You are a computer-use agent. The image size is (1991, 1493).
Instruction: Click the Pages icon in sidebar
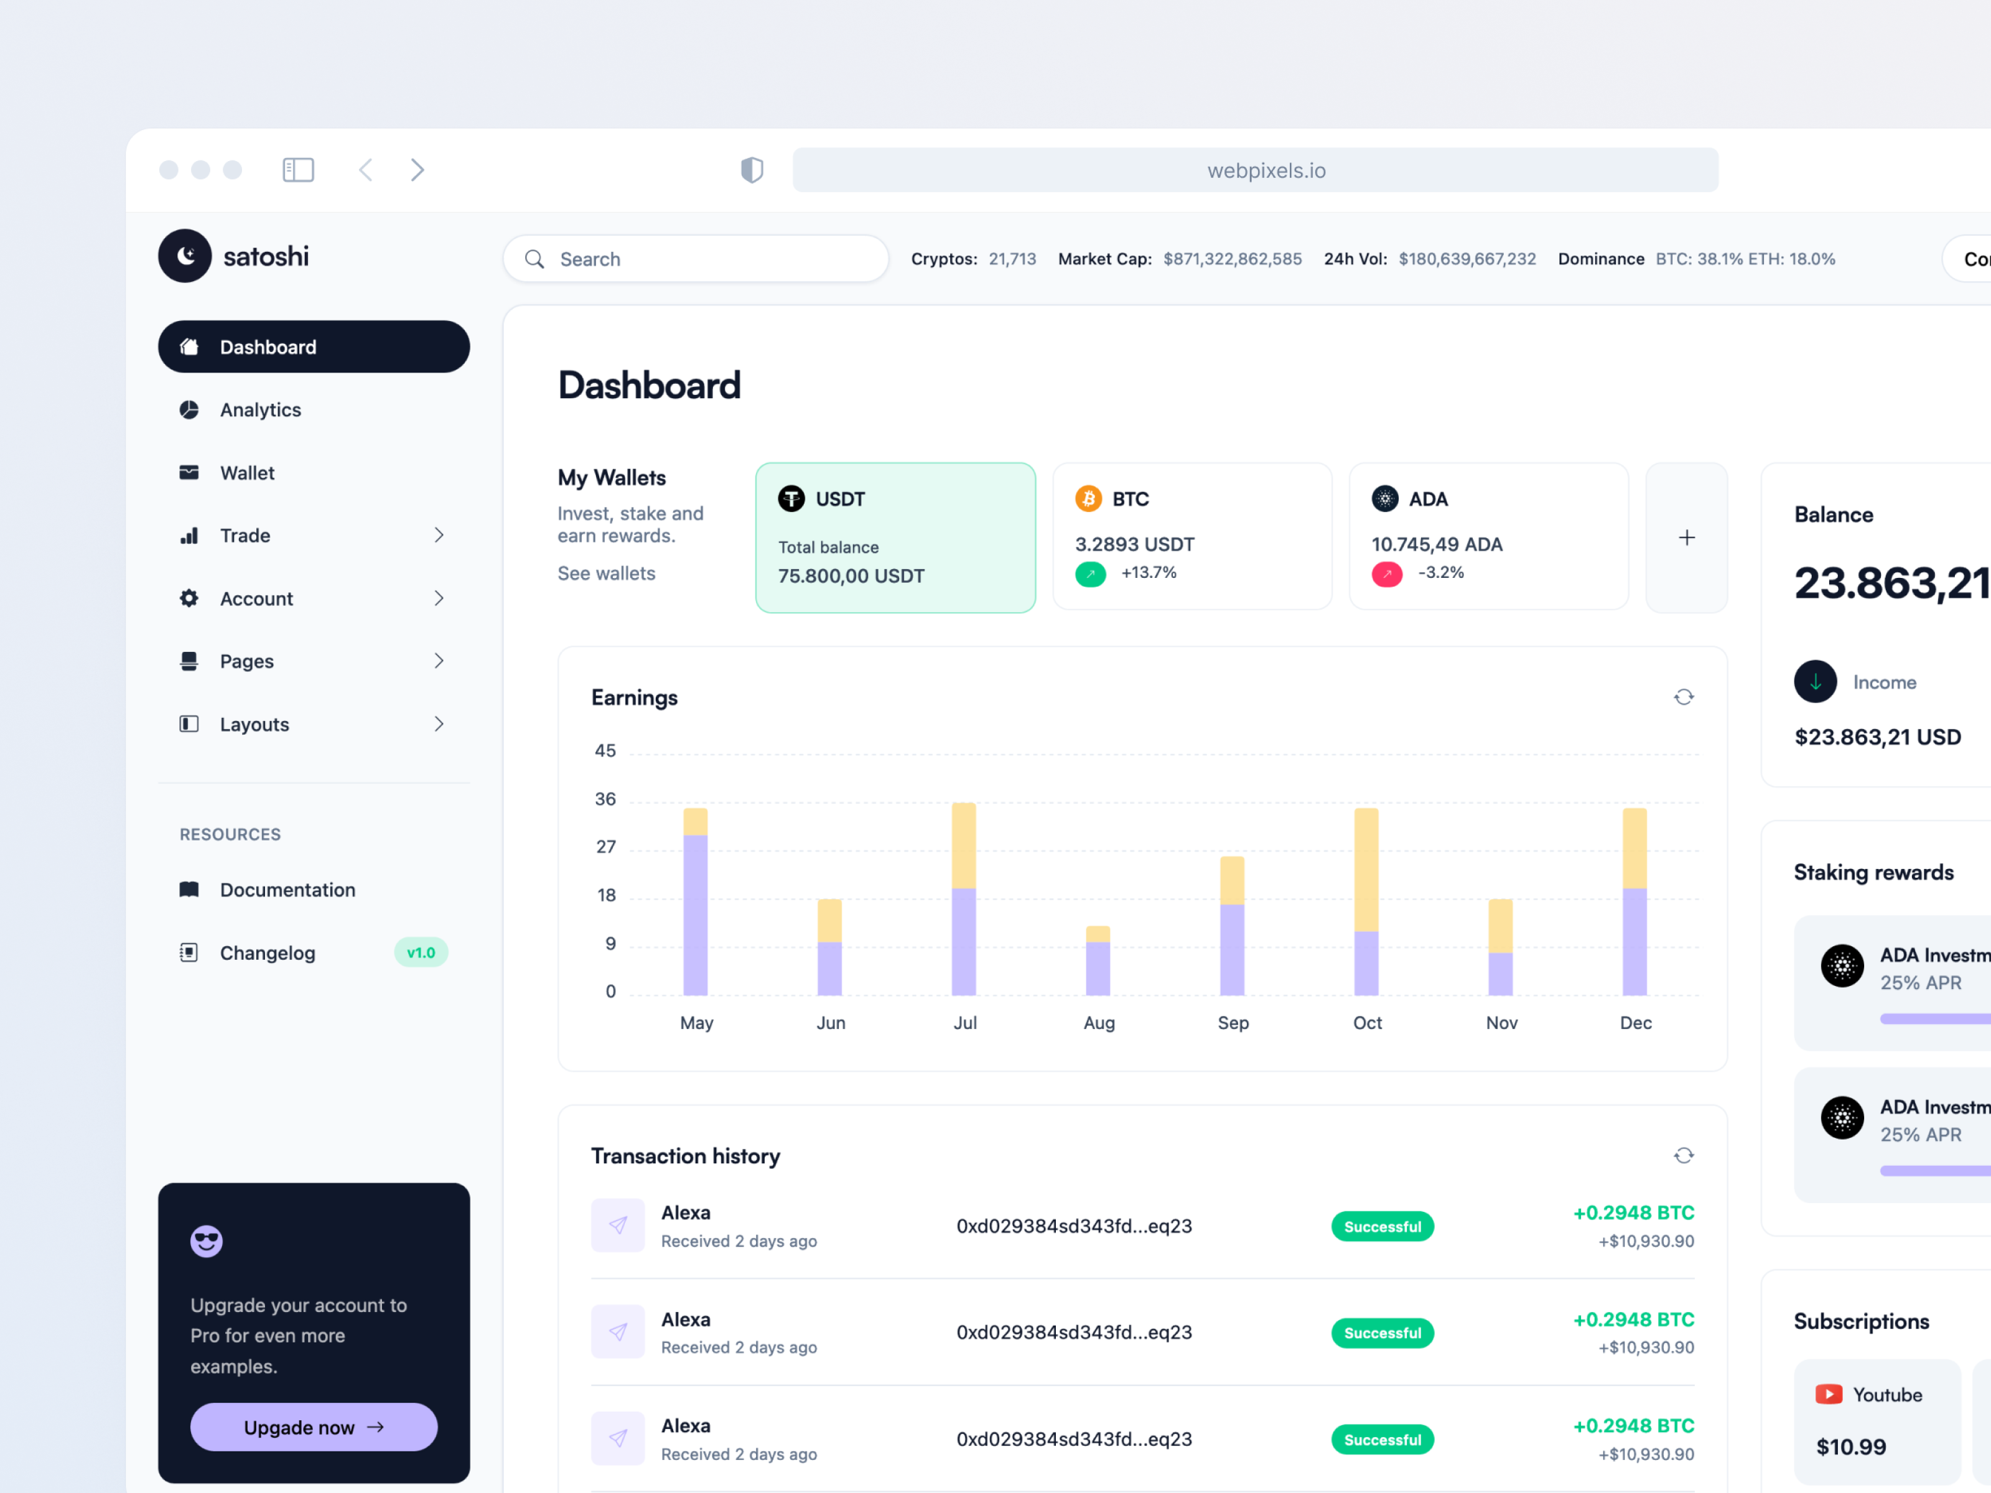[190, 660]
